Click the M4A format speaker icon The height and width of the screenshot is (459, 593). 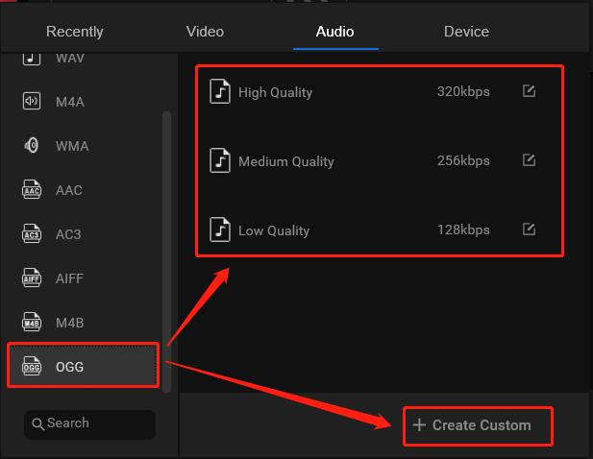32,101
